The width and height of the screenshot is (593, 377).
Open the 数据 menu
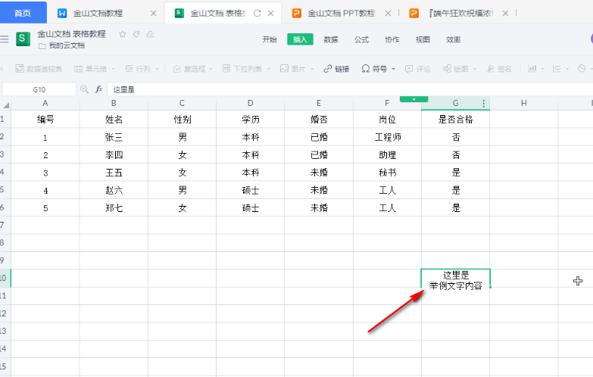coord(331,39)
